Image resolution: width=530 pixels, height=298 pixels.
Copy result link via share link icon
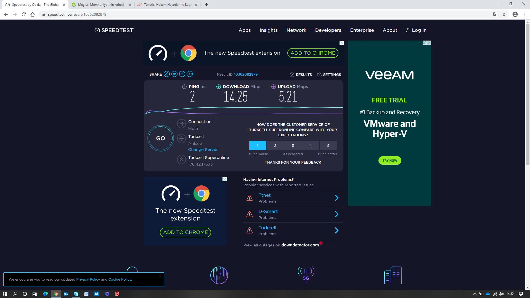click(167, 74)
